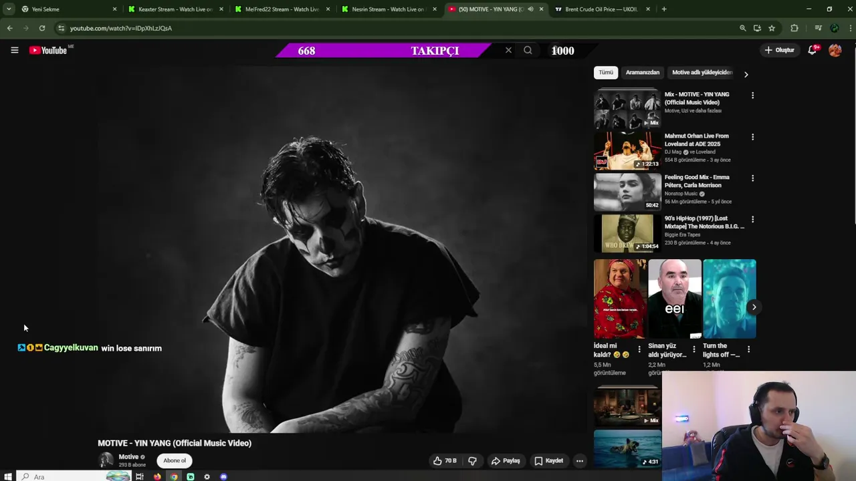Subscribe with the Abone ol button
This screenshot has height=481, width=856.
(x=175, y=460)
